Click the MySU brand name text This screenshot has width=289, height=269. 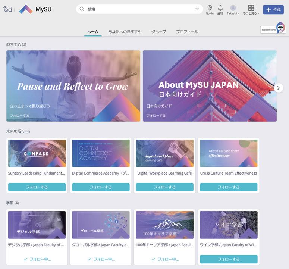pos(44,9)
